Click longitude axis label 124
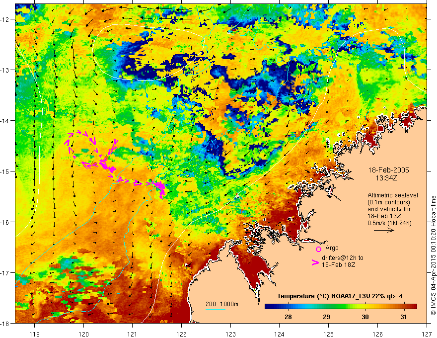Screen dimensions: 437x338 click(280, 334)
